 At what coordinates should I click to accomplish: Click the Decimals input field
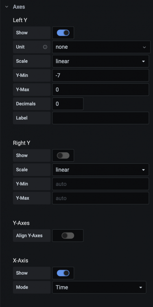[x=68, y=104]
